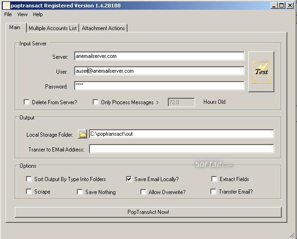Check the Save Nothing option
Image resolution: width=297 pixels, height=239 pixels.
[80, 192]
